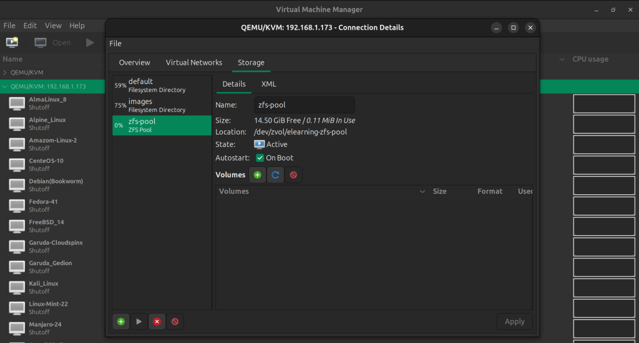
Task: Click the zfs-pool Name input field
Action: tap(304, 105)
